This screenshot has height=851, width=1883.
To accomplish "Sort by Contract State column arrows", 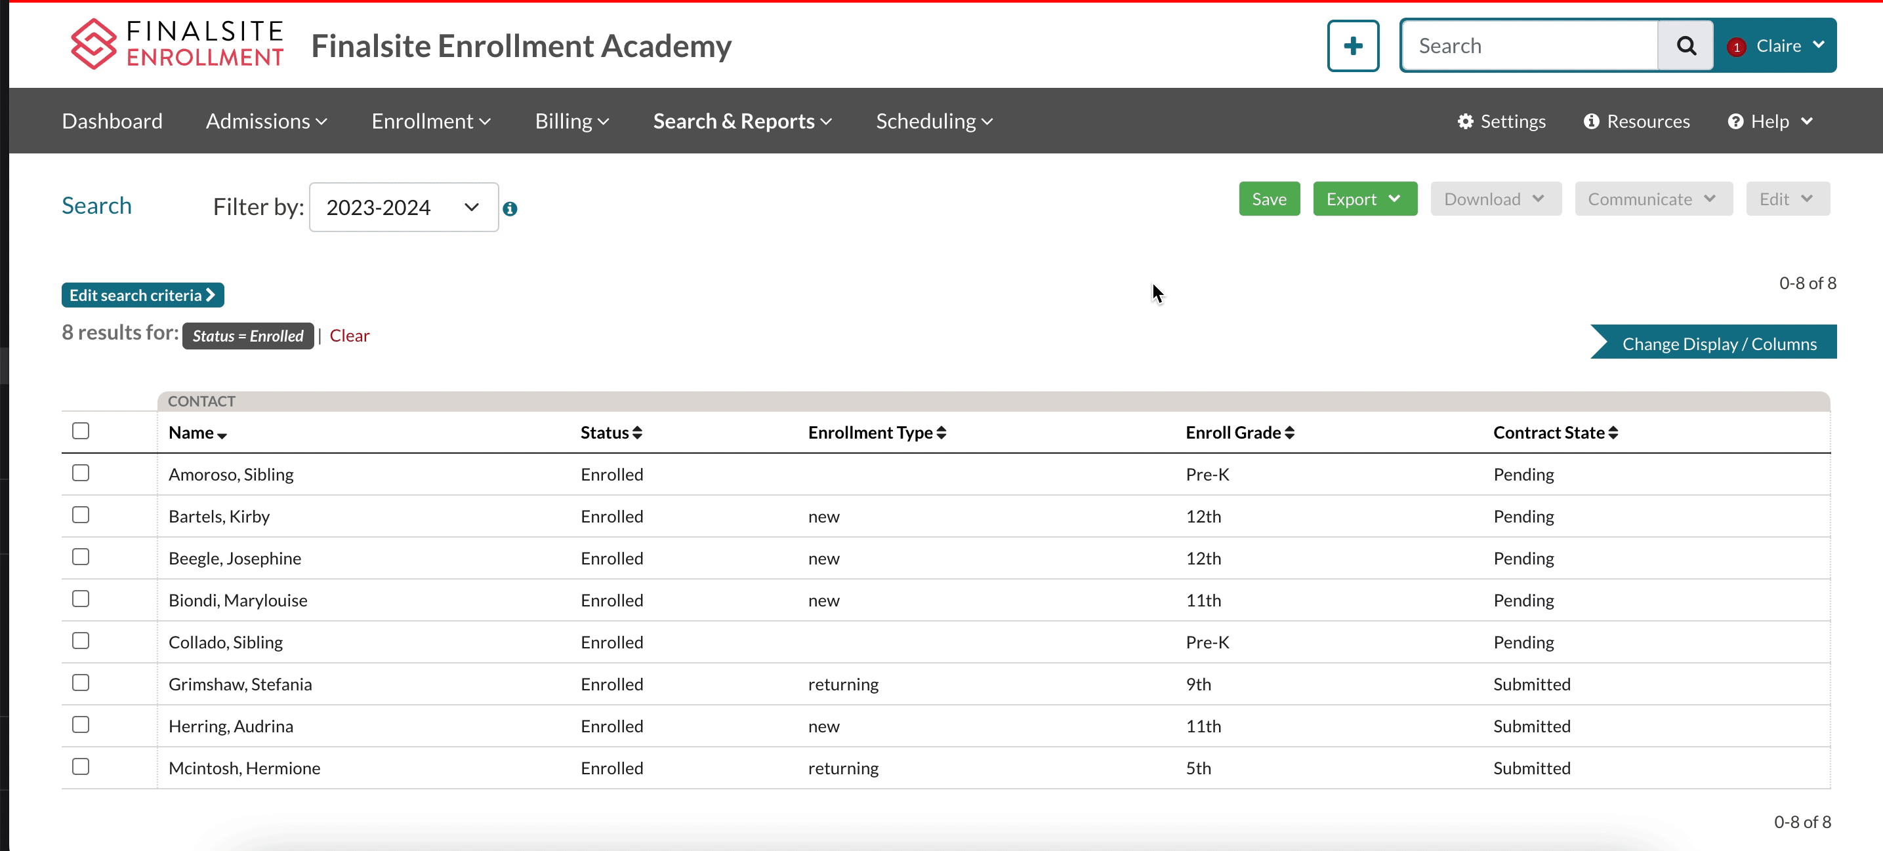I will (1613, 433).
